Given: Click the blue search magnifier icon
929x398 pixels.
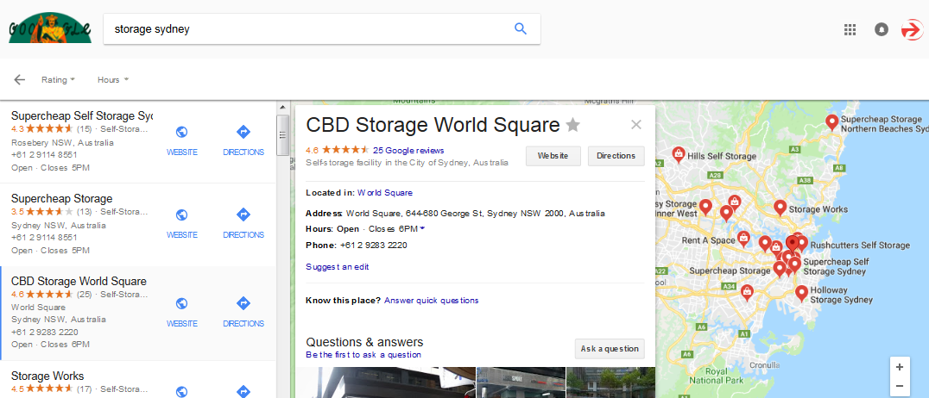Looking at the screenshot, I should tap(521, 28).
